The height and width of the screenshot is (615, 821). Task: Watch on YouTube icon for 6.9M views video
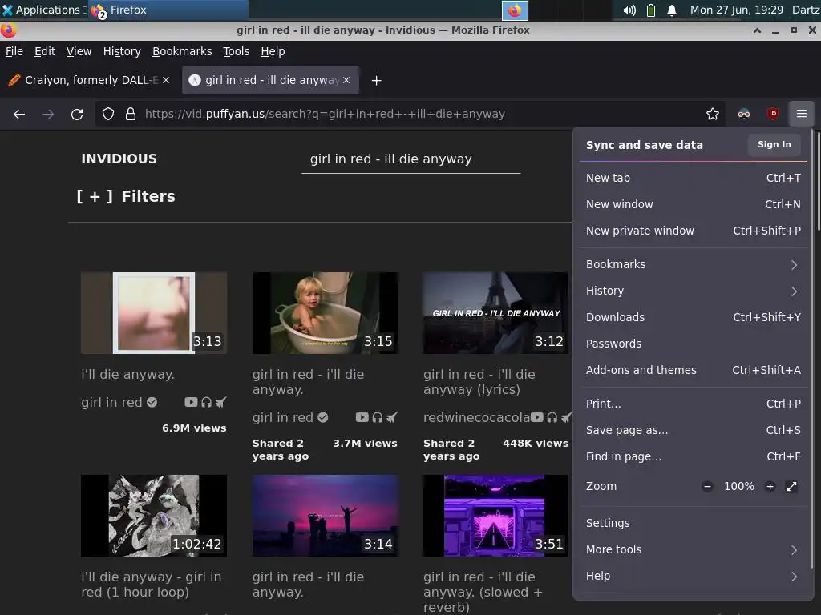click(191, 402)
